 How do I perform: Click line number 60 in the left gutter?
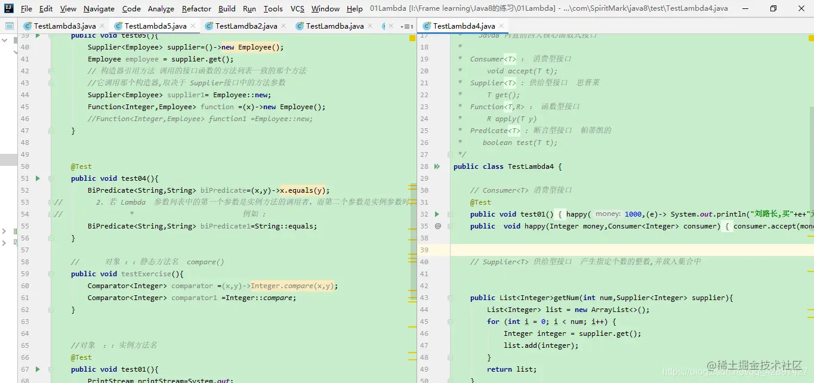click(x=24, y=286)
